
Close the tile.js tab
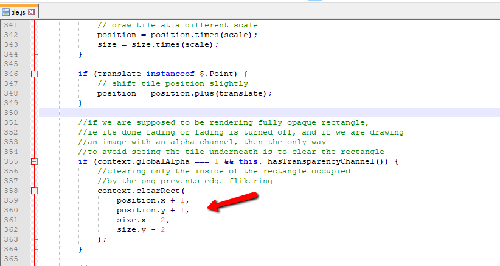(31, 12)
